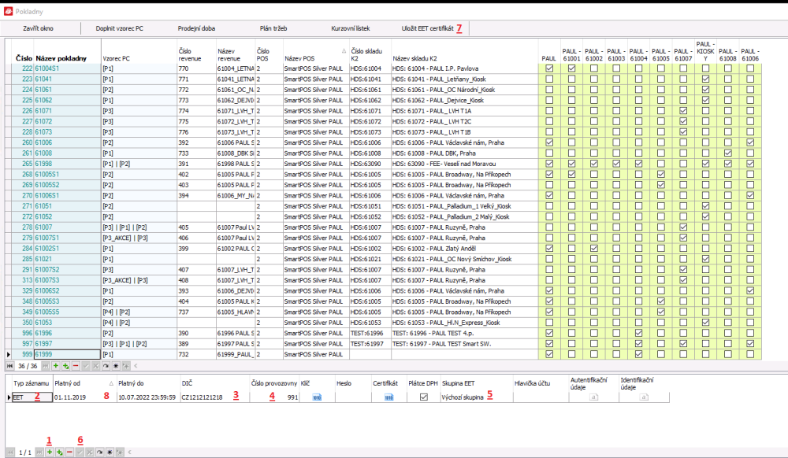This screenshot has width=788, height=458.
Task: Click Uložit EET certifikát menu item
Action: point(428,28)
